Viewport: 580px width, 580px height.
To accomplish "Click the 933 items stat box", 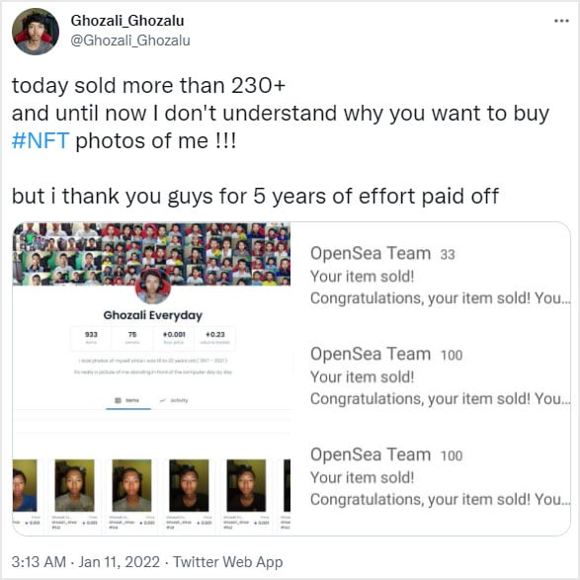I will 91,338.
